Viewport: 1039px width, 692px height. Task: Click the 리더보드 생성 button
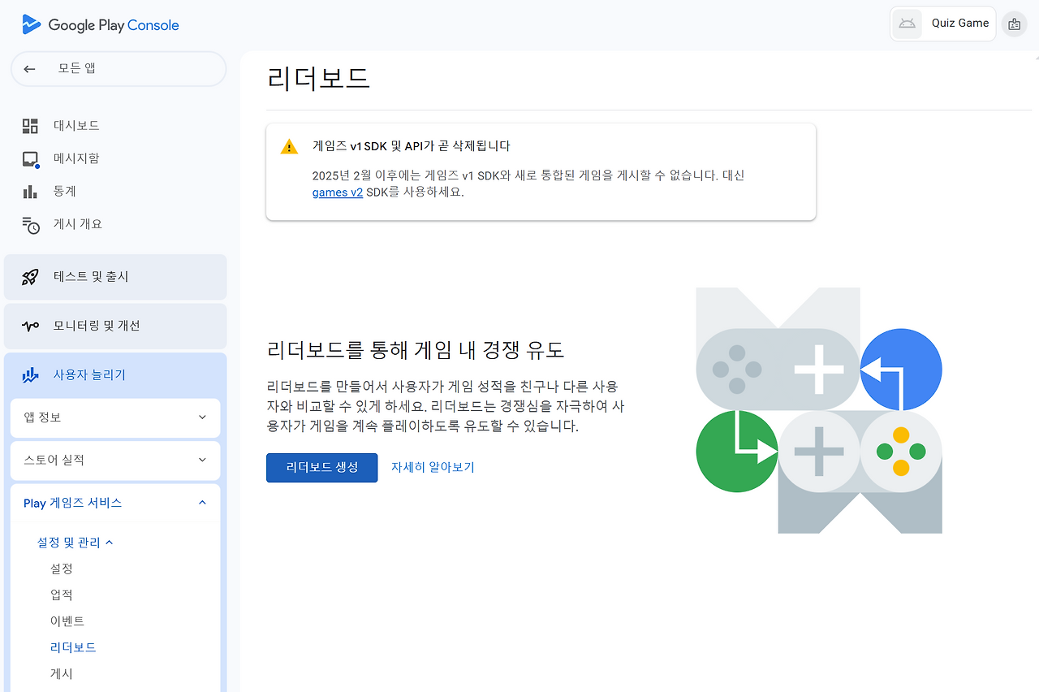click(322, 468)
